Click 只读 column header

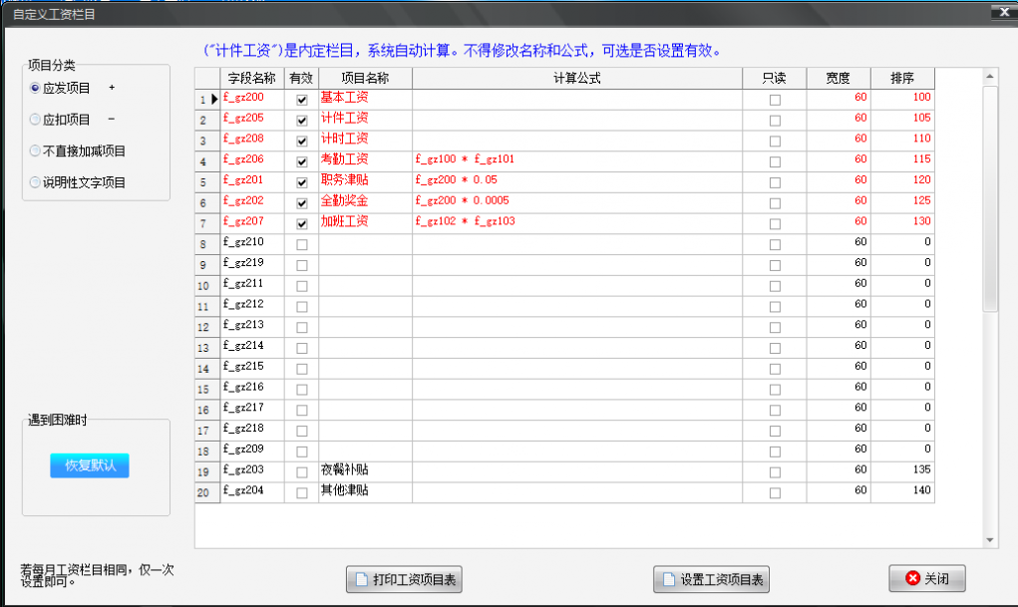[x=775, y=78]
